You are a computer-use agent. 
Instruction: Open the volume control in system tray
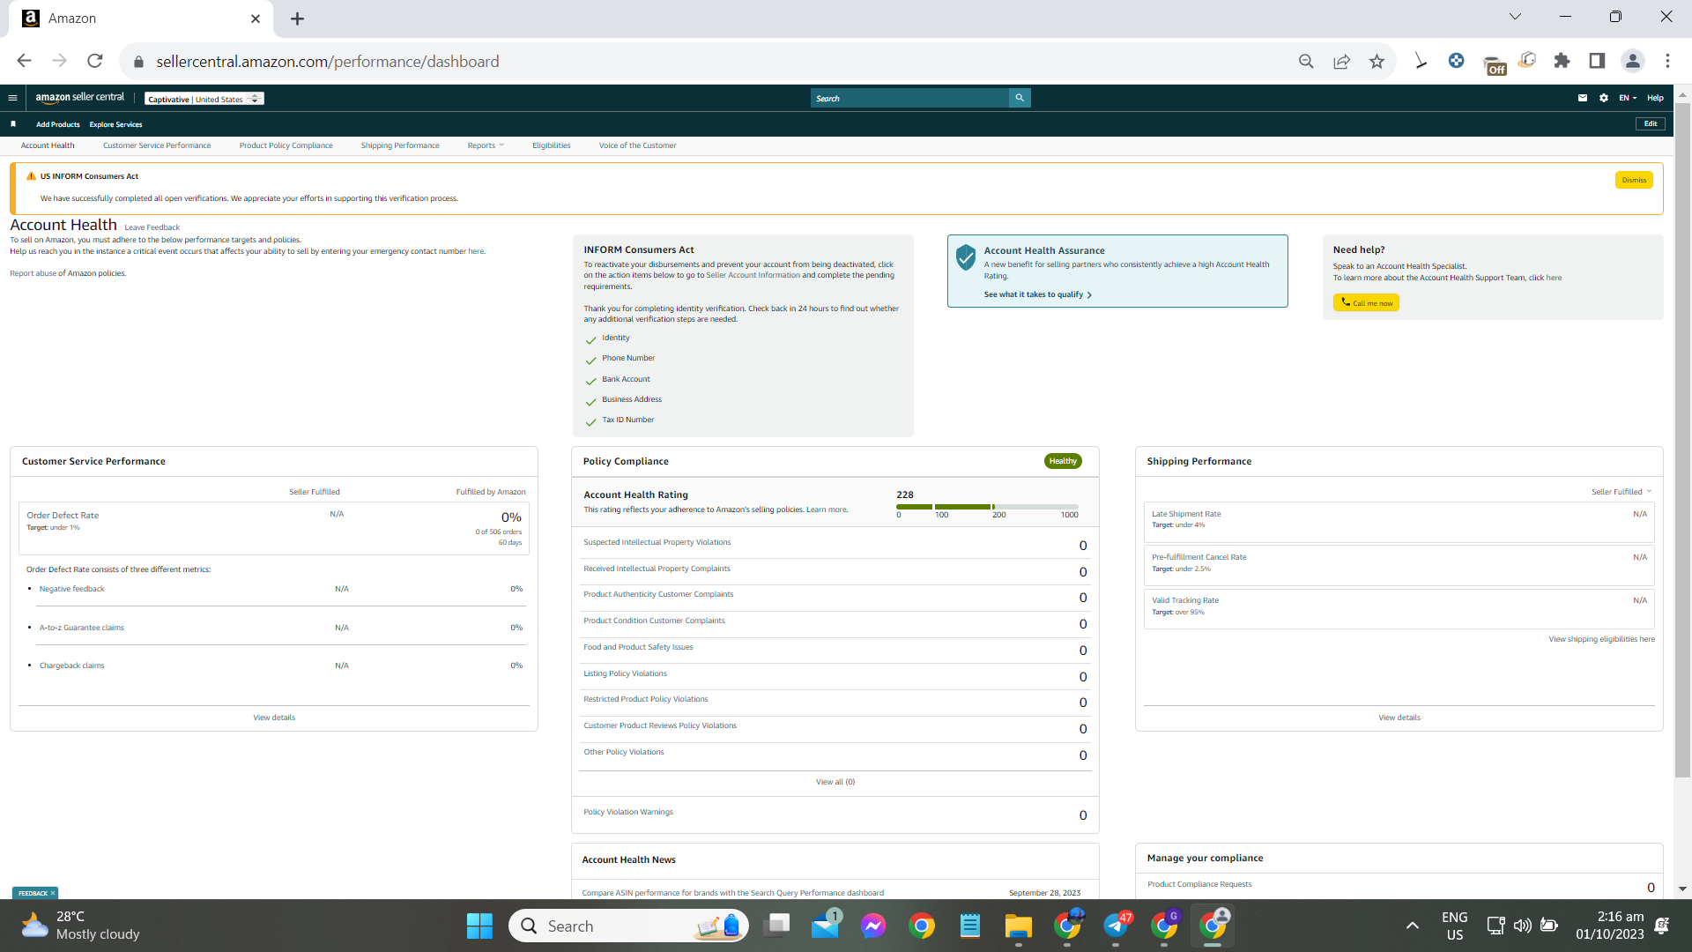click(1522, 926)
